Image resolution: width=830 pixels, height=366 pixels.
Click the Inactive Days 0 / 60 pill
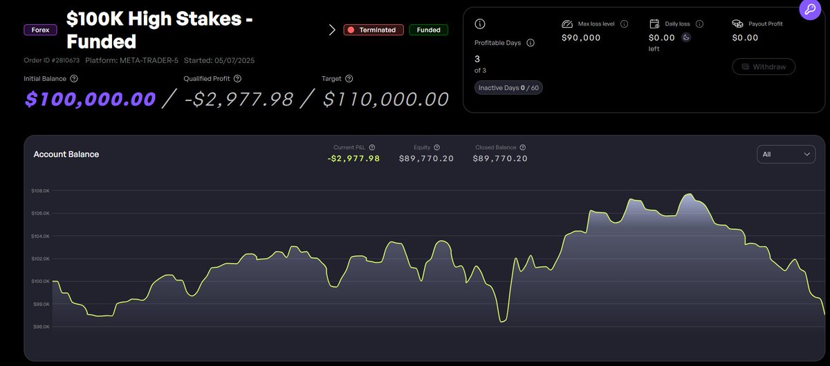(508, 88)
